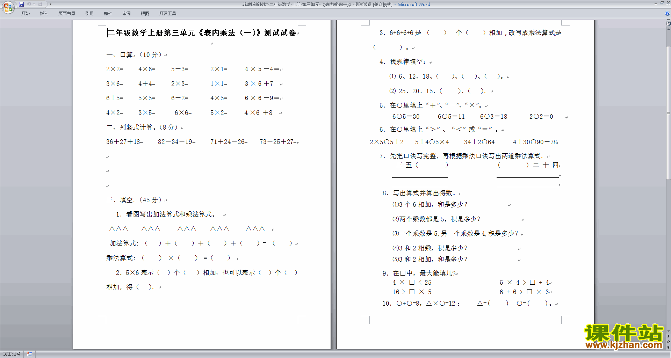
Task: Toggle the ruler icon above the vertical scrollbar
Action: [668, 24]
